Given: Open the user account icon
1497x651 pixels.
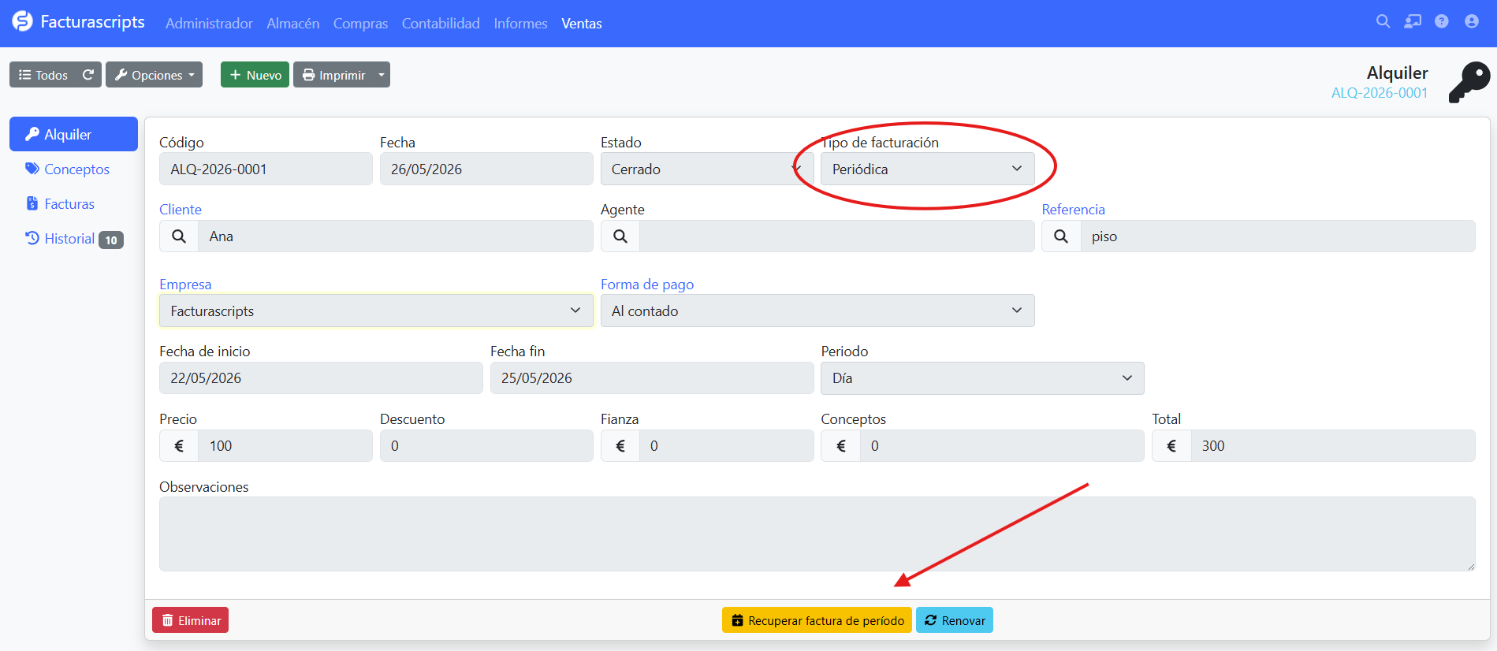Looking at the screenshot, I should click(x=1472, y=22).
